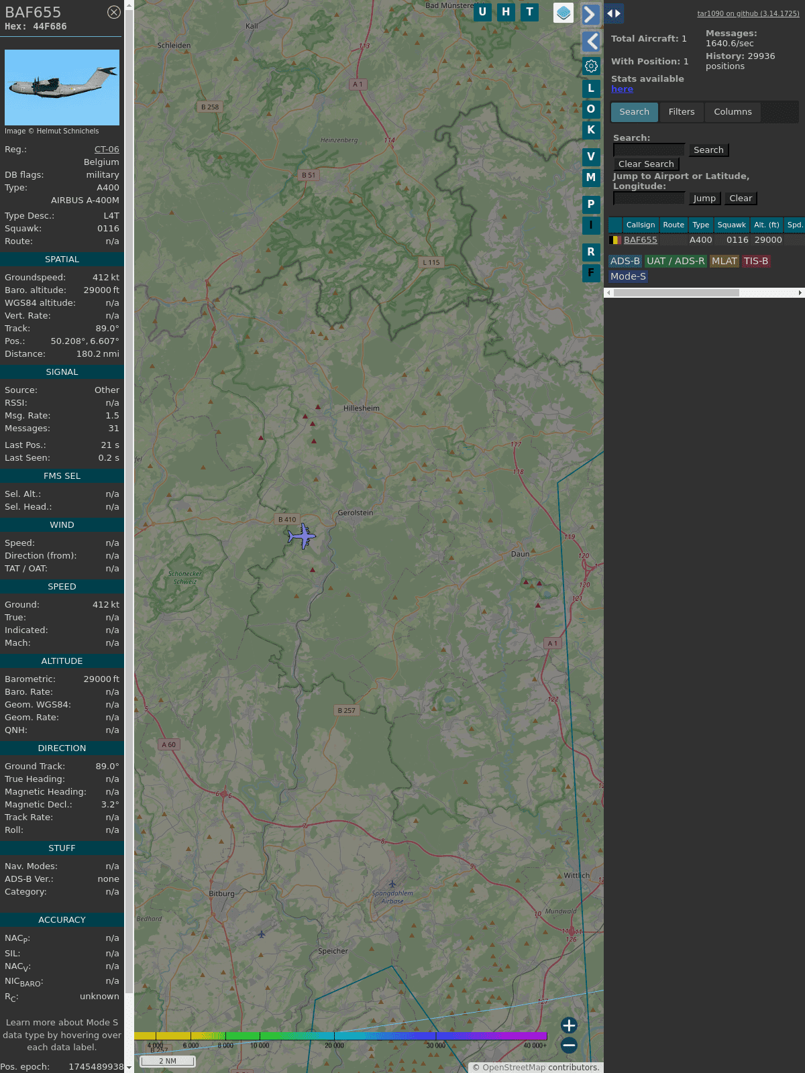Click the A400 type cell in table
The height and width of the screenshot is (1073, 805).
coord(701,240)
